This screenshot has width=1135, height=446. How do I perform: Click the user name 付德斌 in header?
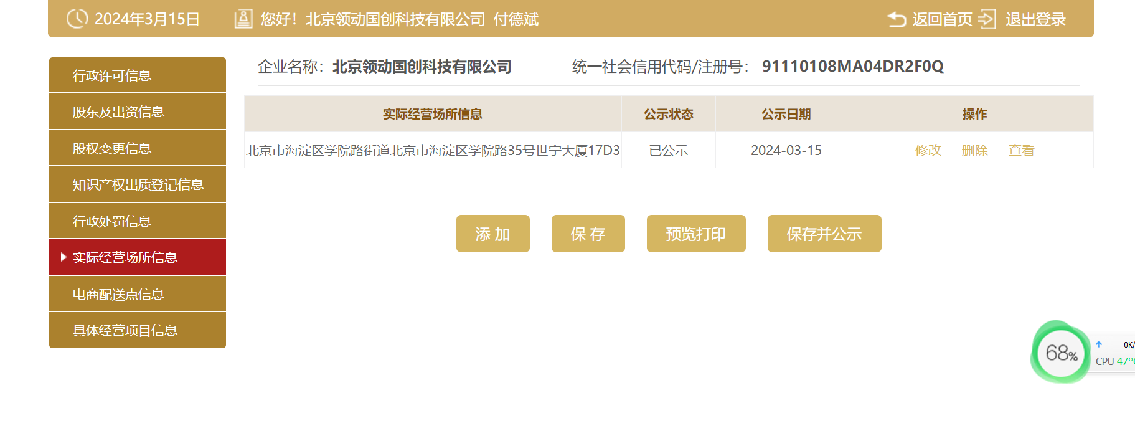tap(516, 19)
